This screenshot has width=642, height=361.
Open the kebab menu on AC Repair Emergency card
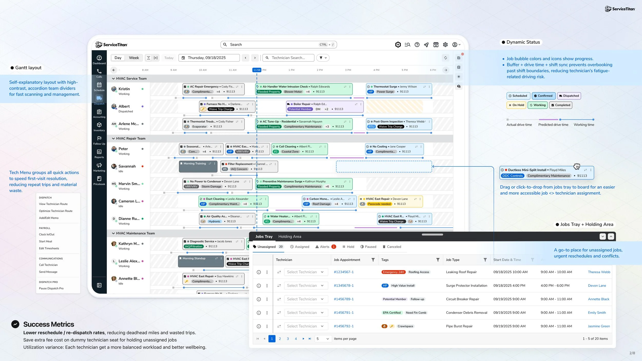242,87
